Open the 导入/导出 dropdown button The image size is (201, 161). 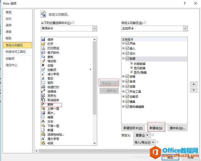pos(144,142)
